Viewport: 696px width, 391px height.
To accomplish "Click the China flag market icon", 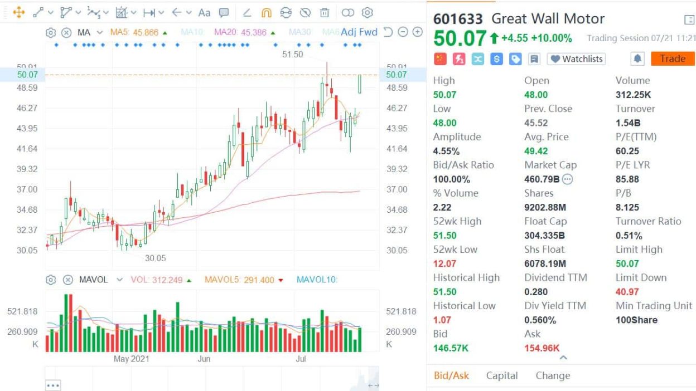I will click(x=441, y=58).
